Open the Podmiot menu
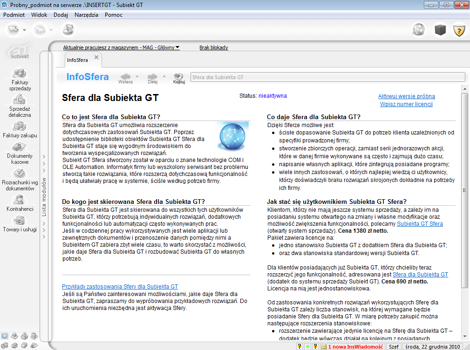 tap(14, 15)
